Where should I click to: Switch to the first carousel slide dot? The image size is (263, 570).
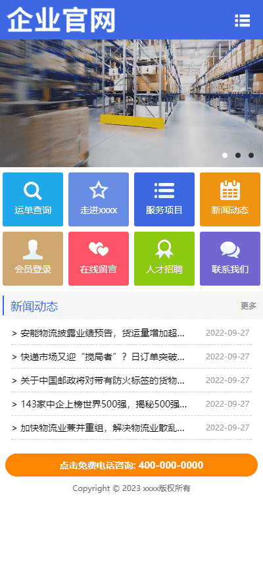click(x=225, y=155)
